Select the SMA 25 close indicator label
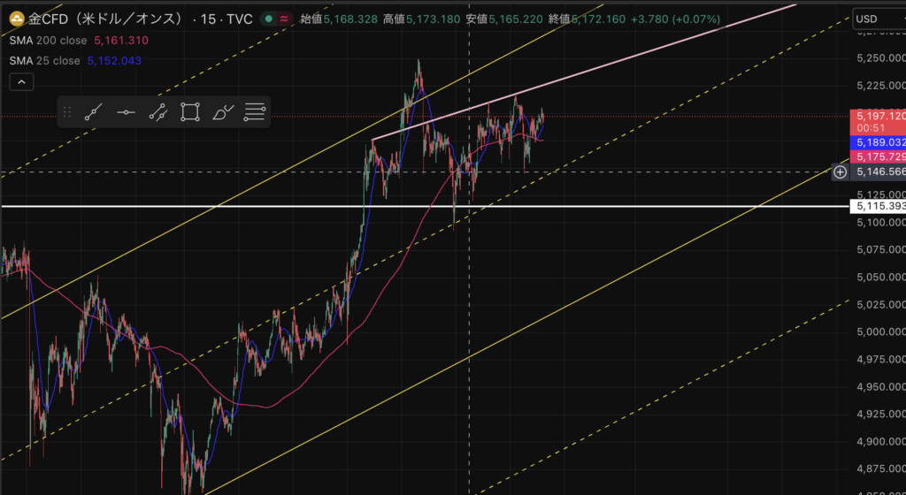This screenshot has height=495, width=906. tap(44, 61)
